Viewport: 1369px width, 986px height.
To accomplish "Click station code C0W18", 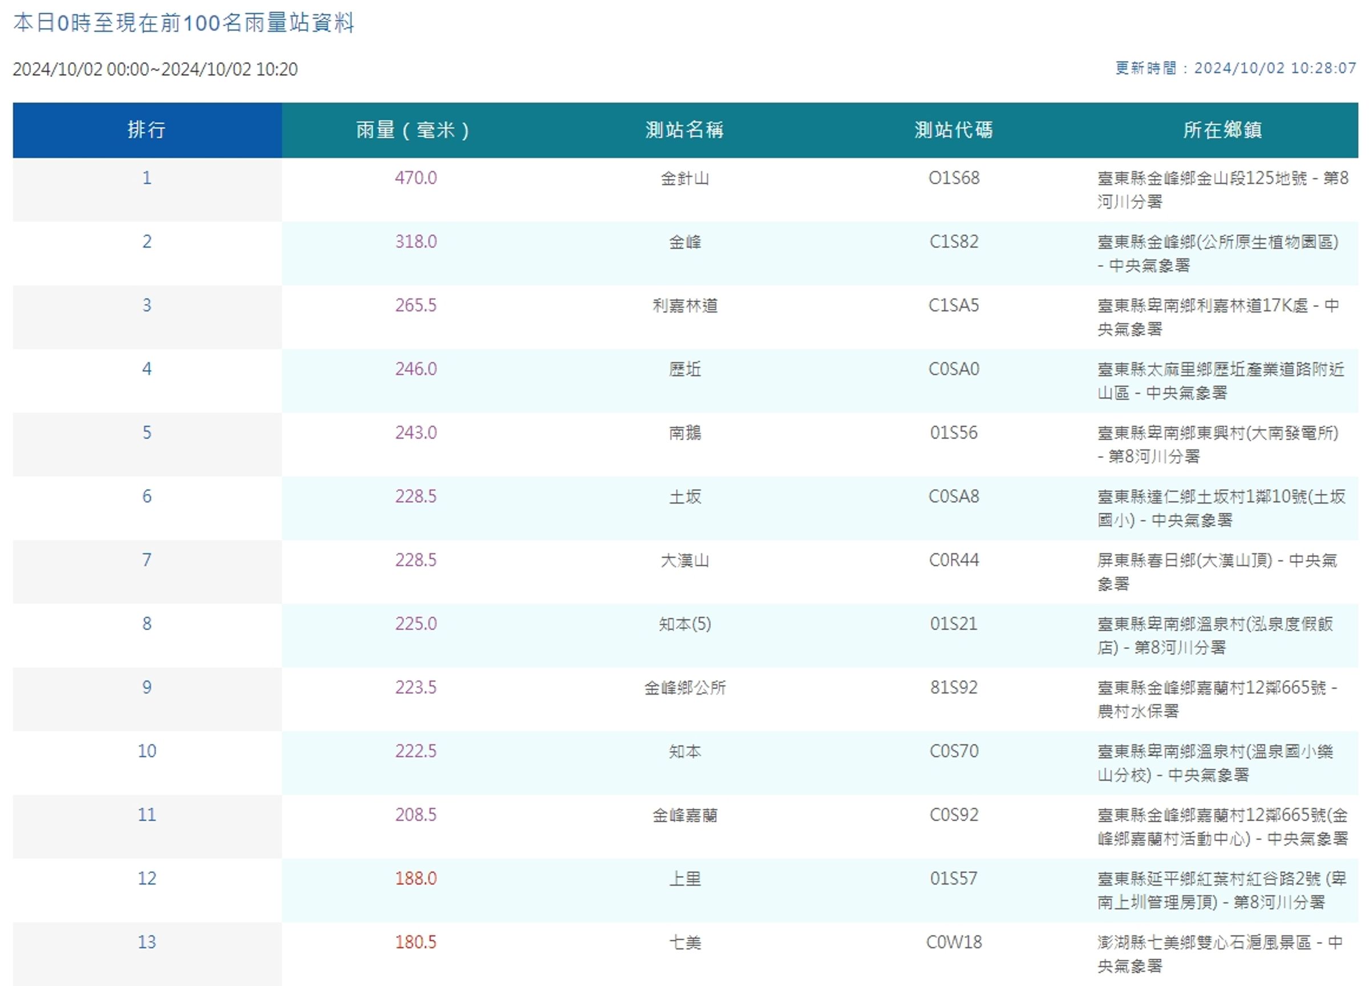I will point(954,942).
